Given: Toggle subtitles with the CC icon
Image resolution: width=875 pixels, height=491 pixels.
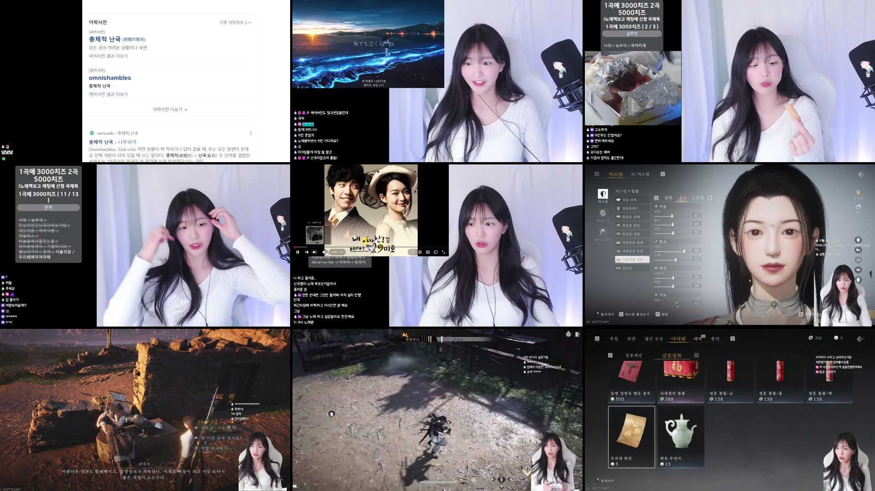Looking at the screenshot, I should (428, 252).
